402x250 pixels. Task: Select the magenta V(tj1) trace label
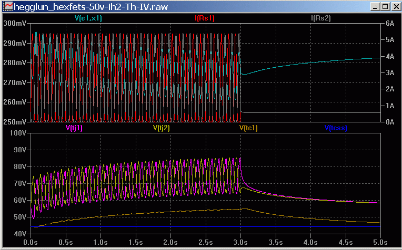pyautogui.click(x=74, y=128)
